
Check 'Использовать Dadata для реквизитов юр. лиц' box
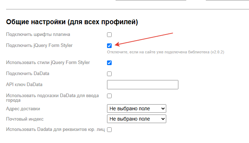click(109, 129)
